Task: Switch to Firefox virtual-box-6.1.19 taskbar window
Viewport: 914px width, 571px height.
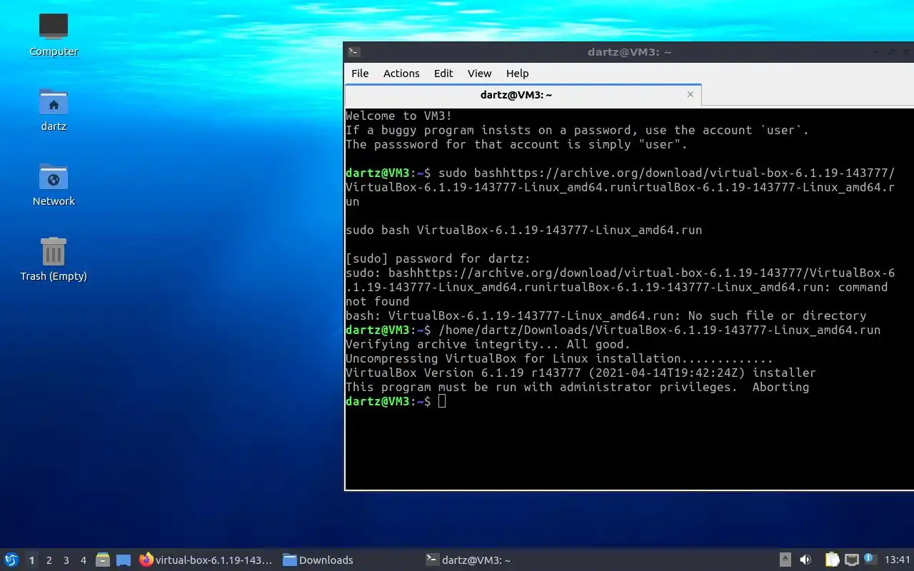Action: [x=206, y=560]
